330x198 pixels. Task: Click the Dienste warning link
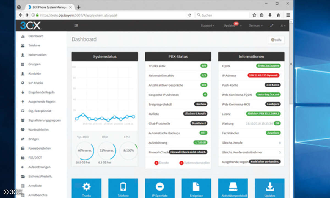click(x=162, y=163)
